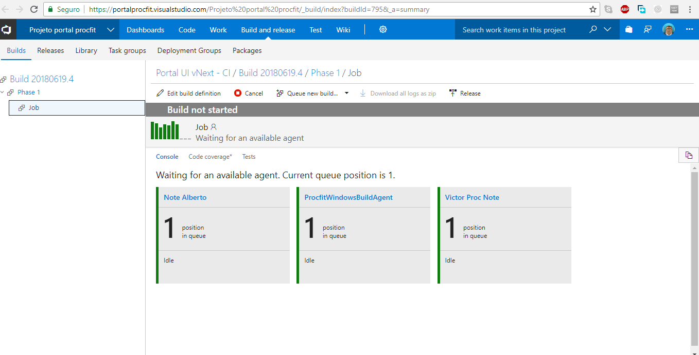
Task: Click the copy console output icon
Action: click(x=688, y=155)
